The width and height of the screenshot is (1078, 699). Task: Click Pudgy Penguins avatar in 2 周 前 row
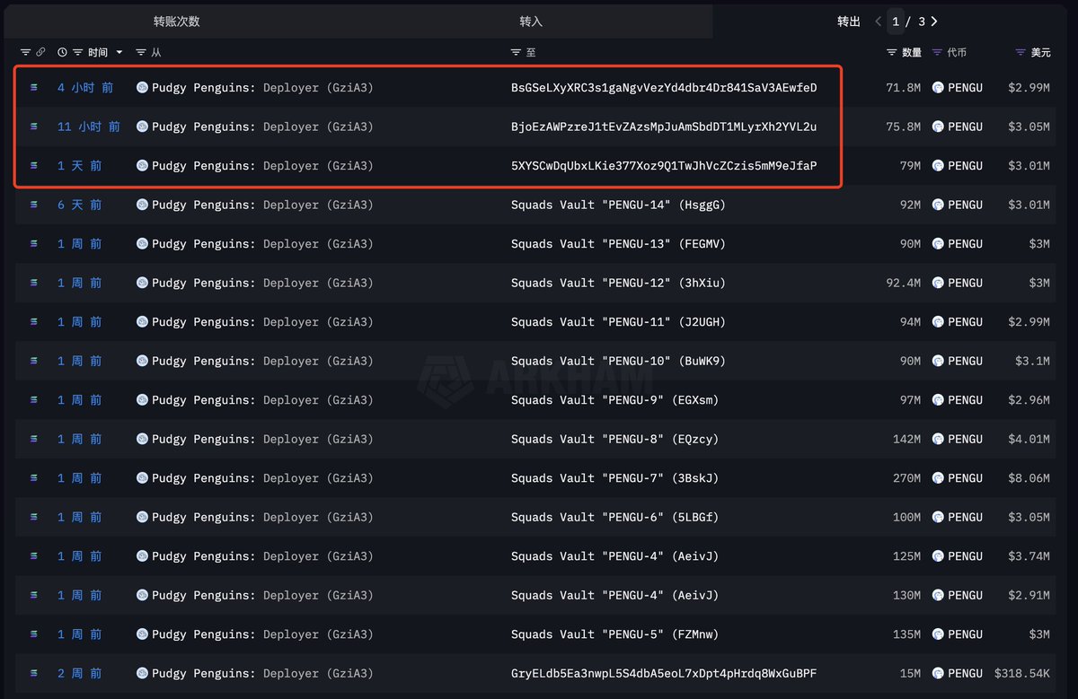tap(142, 673)
